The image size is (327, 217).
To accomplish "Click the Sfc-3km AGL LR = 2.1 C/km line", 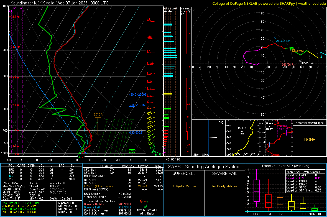I will [21, 203].
